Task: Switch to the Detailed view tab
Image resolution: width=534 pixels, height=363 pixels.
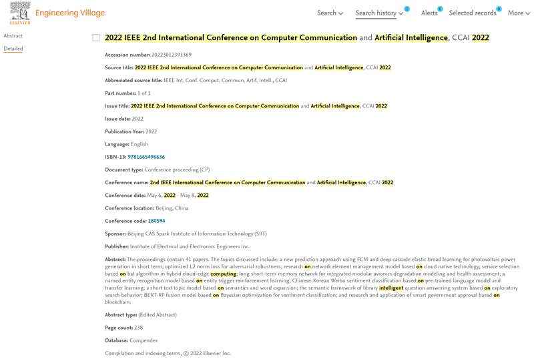Action: pyautogui.click(x=13, y=49)
